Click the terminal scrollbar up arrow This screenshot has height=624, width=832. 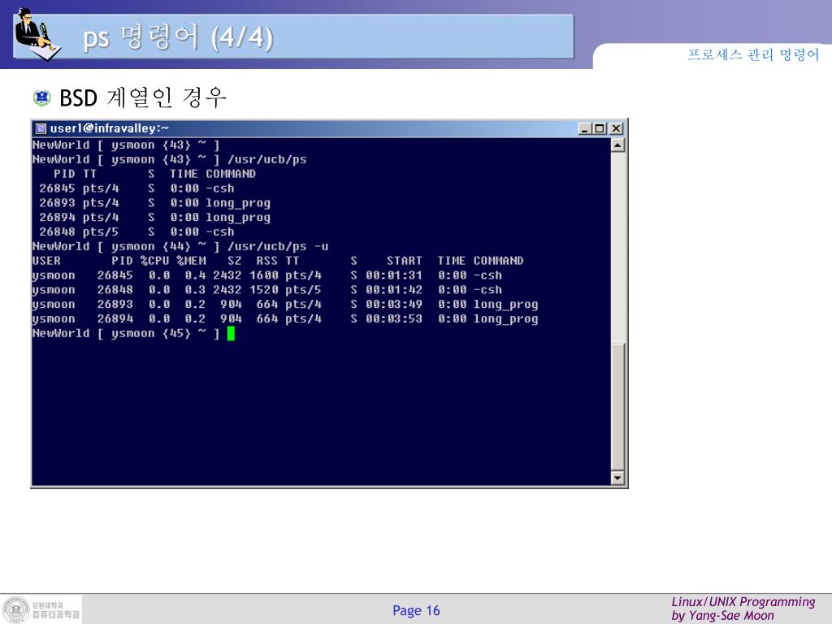(x=617, y=145)
